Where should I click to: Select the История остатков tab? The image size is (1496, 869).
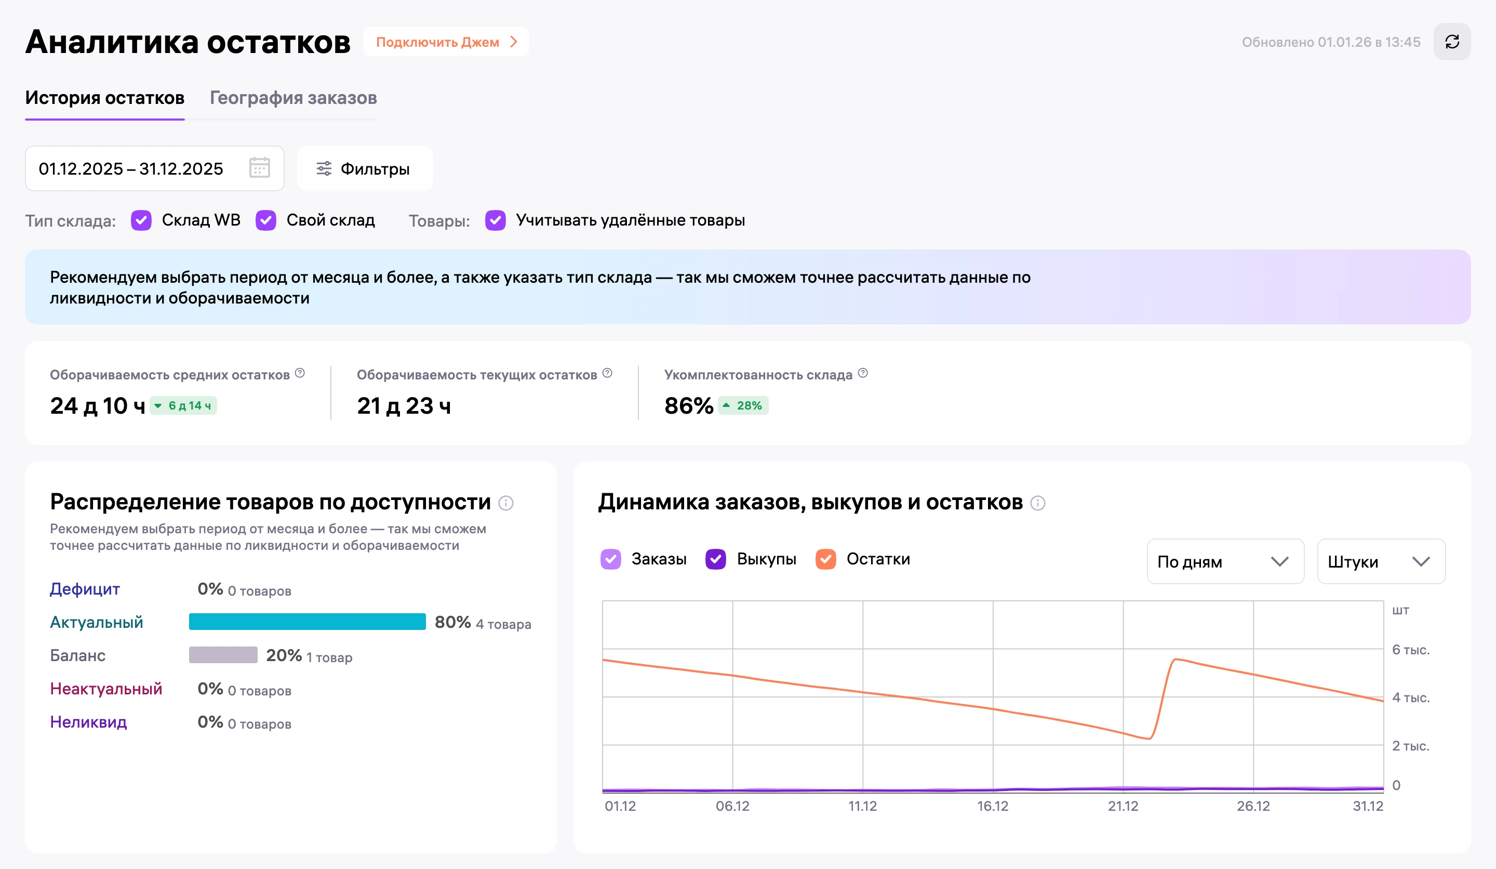point(104,98)
